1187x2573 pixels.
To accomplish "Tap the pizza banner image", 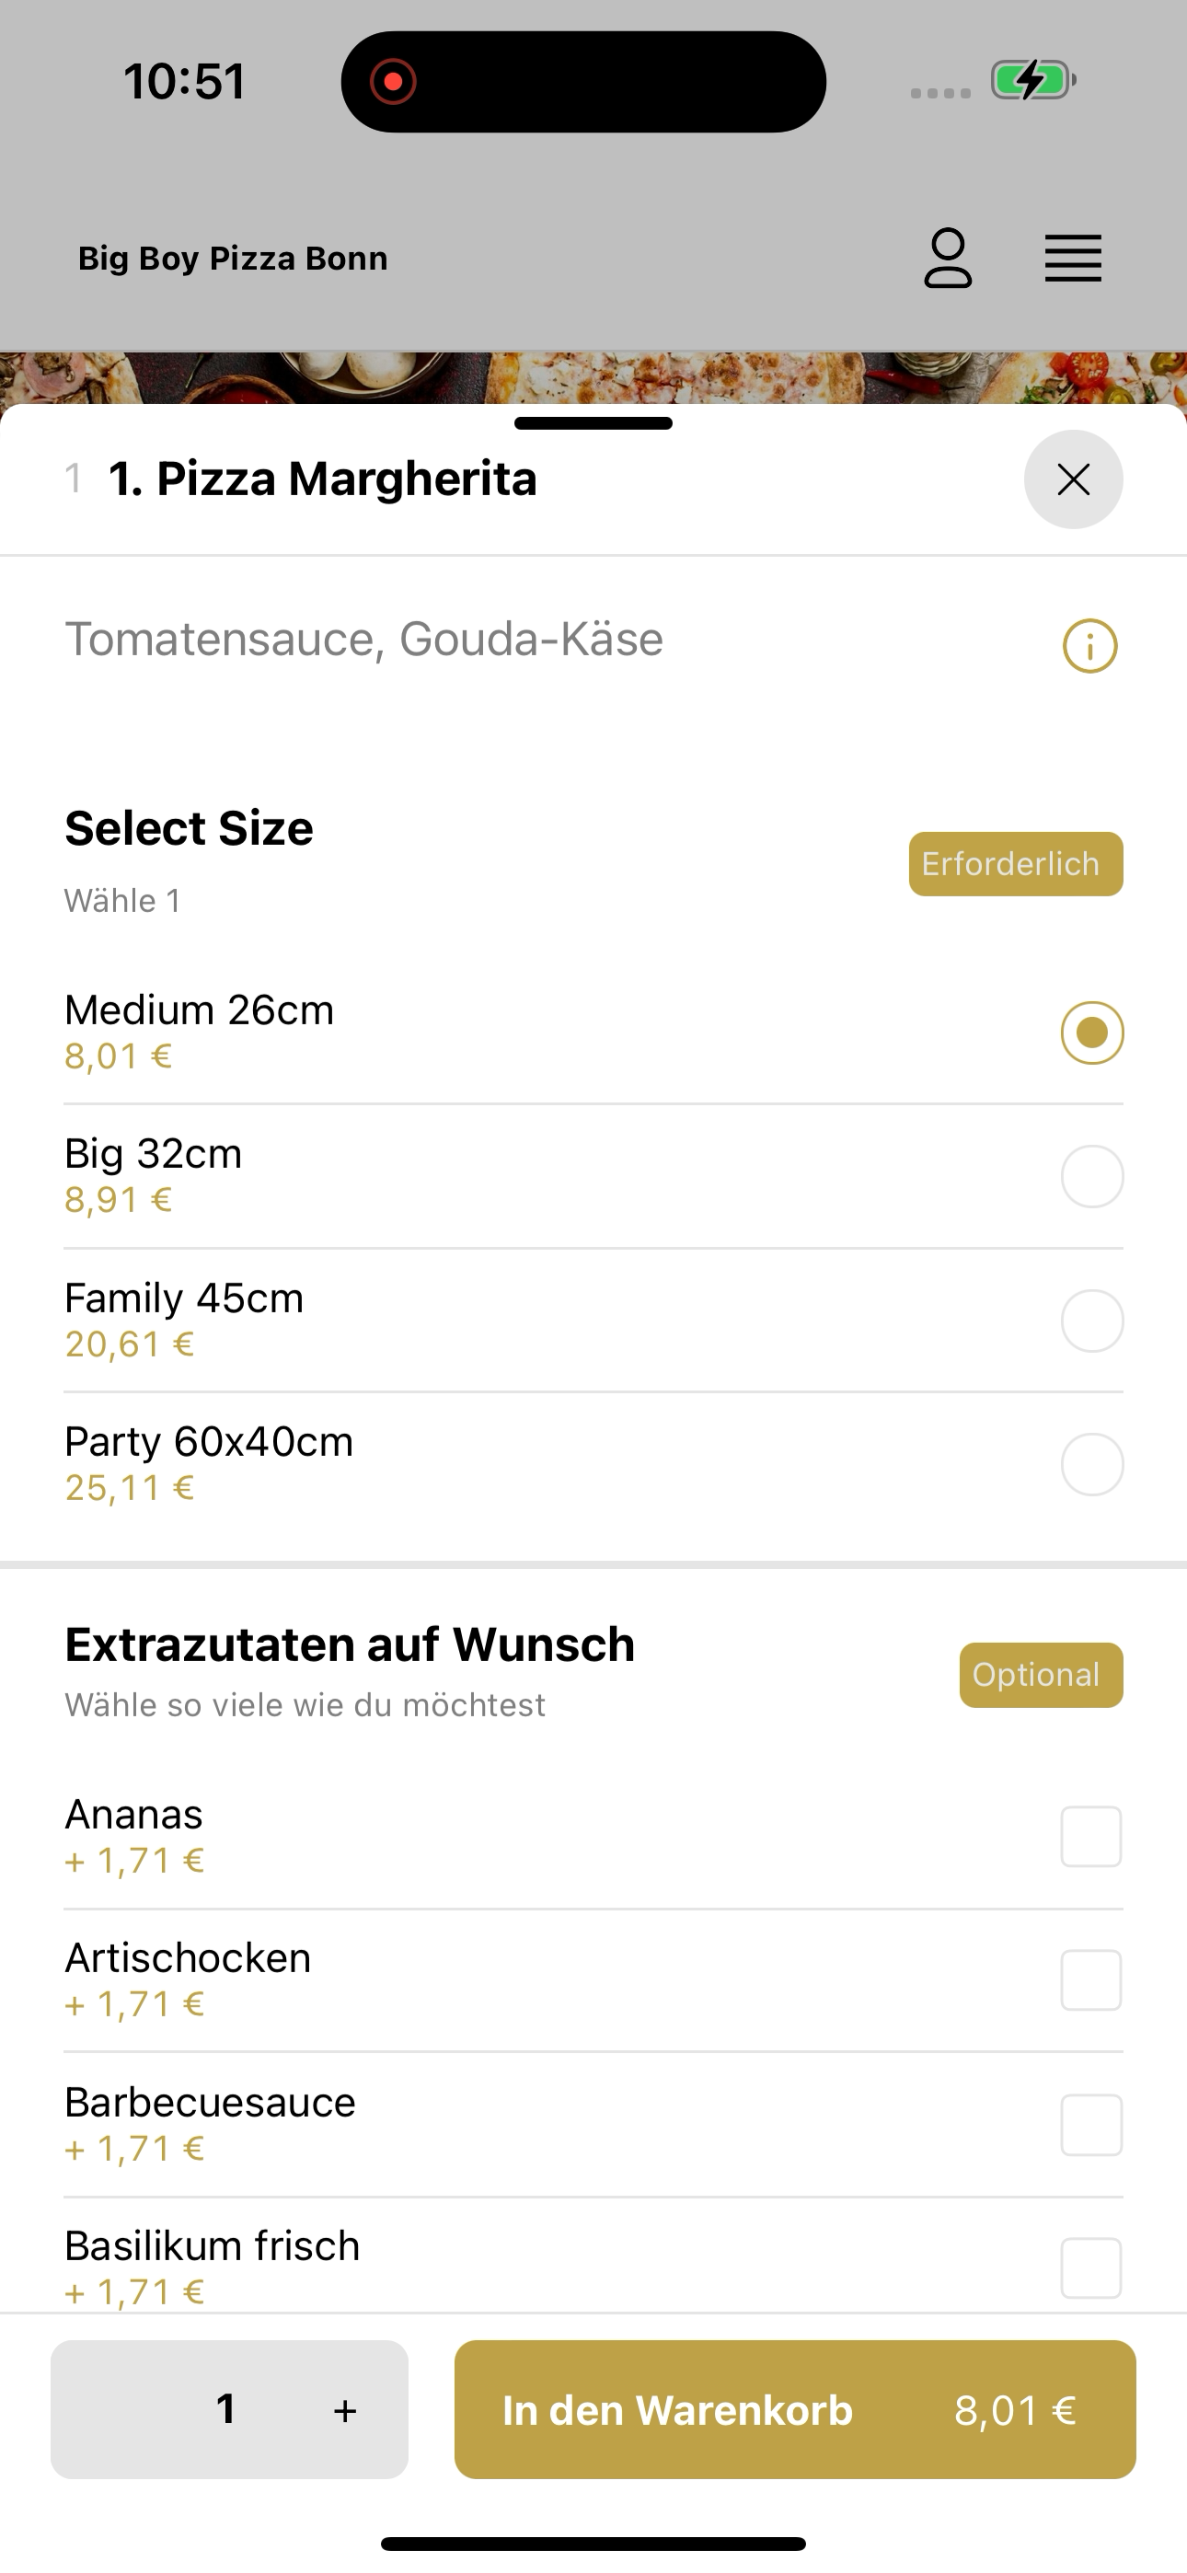I will (x=593, y=377).
